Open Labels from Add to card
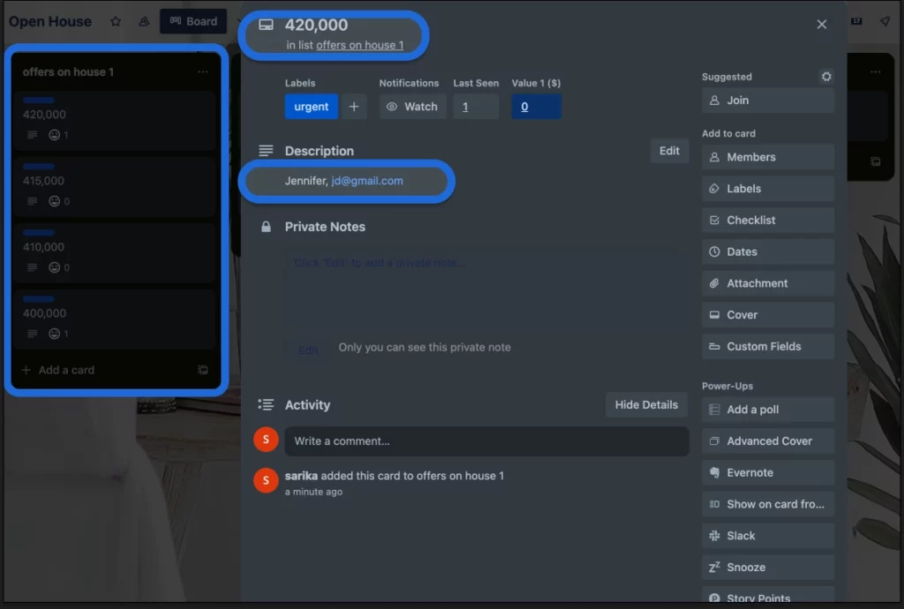Screen dimensions: 904x609 tap(768, 188)
